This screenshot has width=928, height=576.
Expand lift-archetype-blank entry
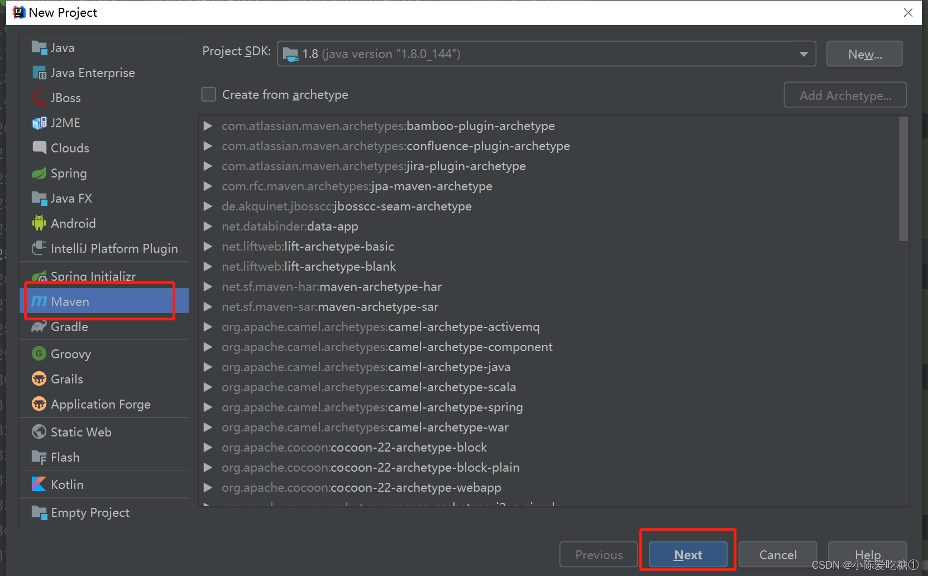tap(208, 267)
